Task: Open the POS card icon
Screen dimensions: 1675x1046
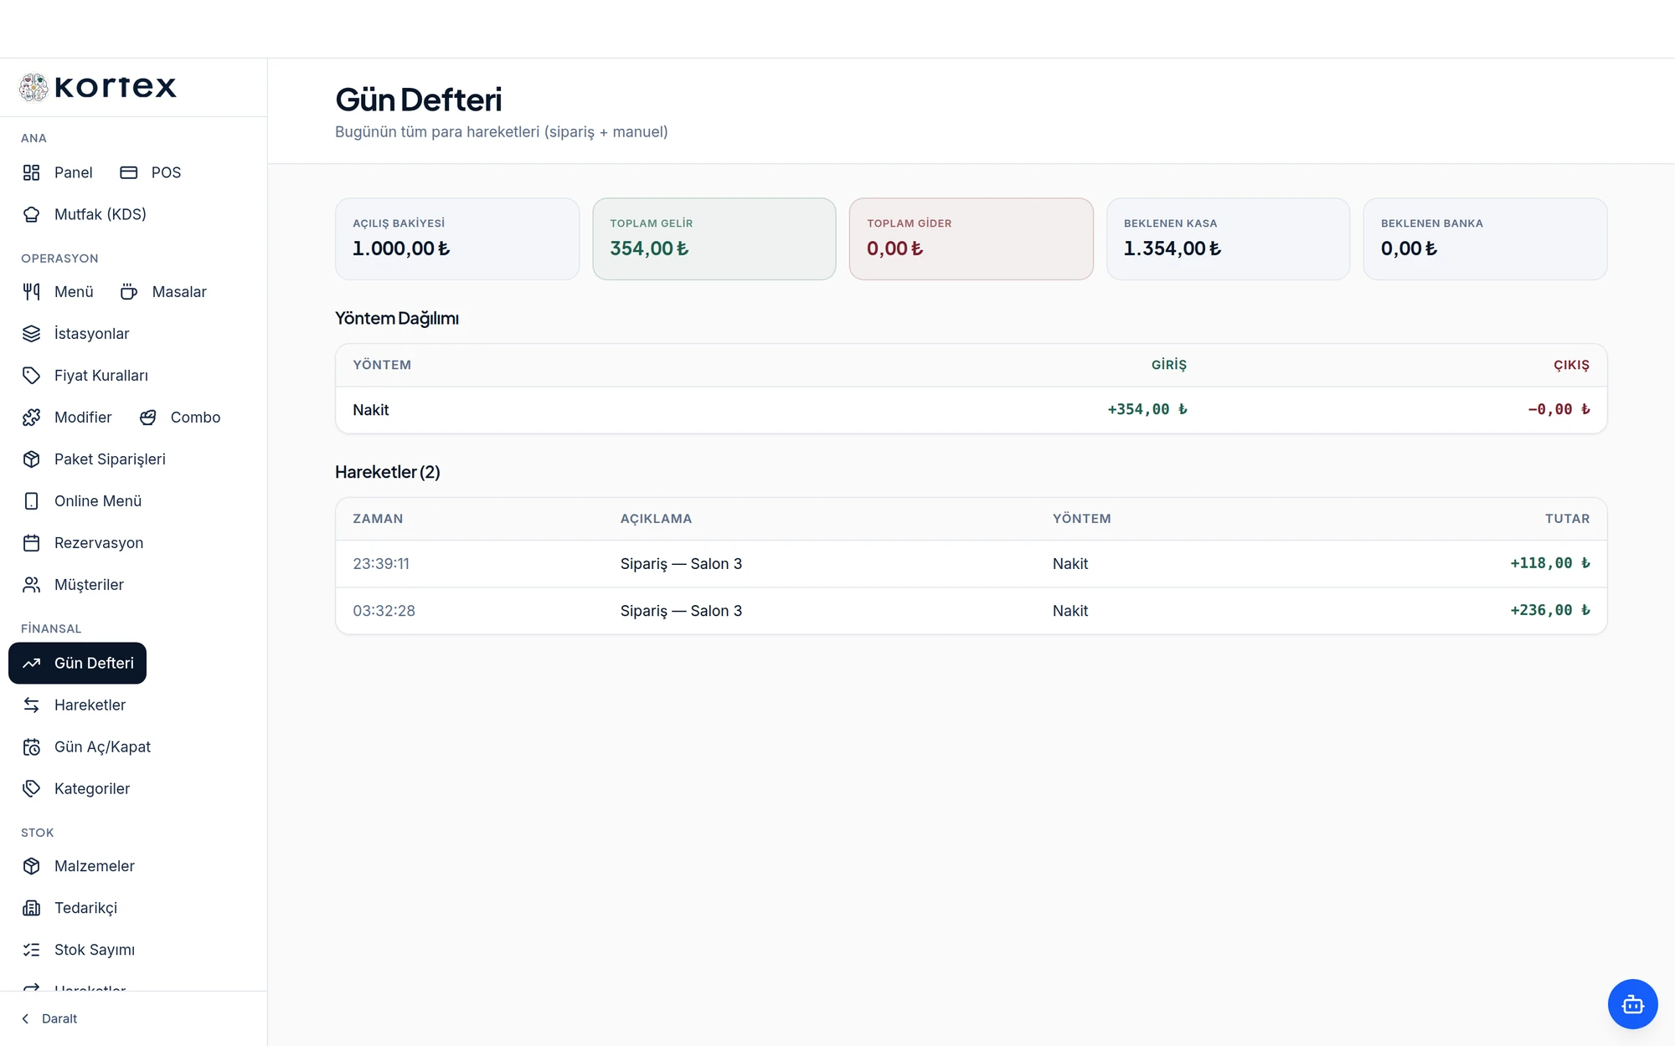Action: click(128, 172)
